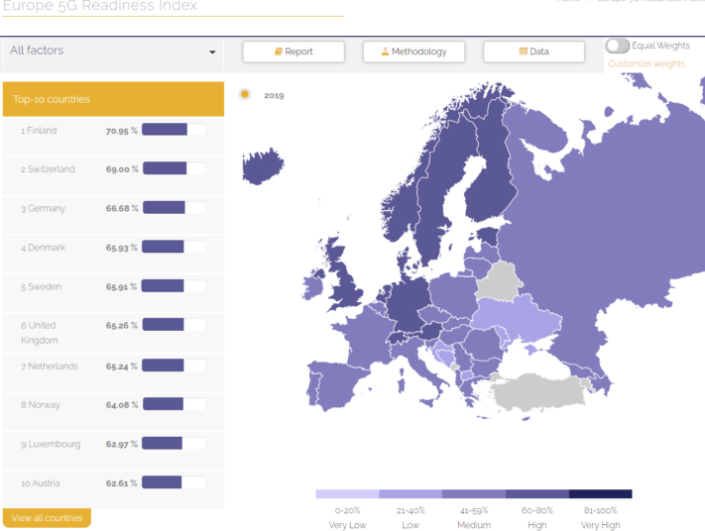Click the Very High legend color swatch
The width and height of the screenshot is (705, 531).
[600, 493]
